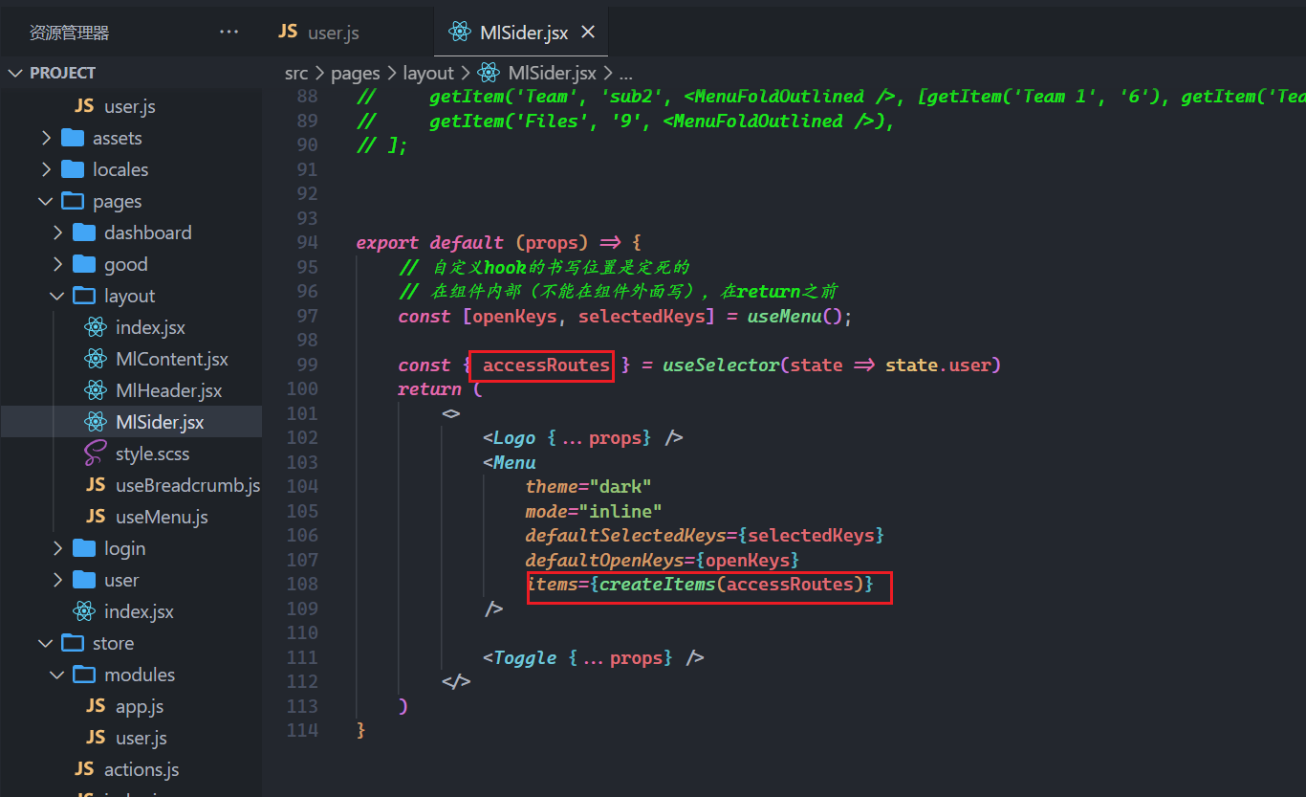Click MlSider.jsx in the breadcrumb path
Viewport: 1306px width, 797px height.
553,73
